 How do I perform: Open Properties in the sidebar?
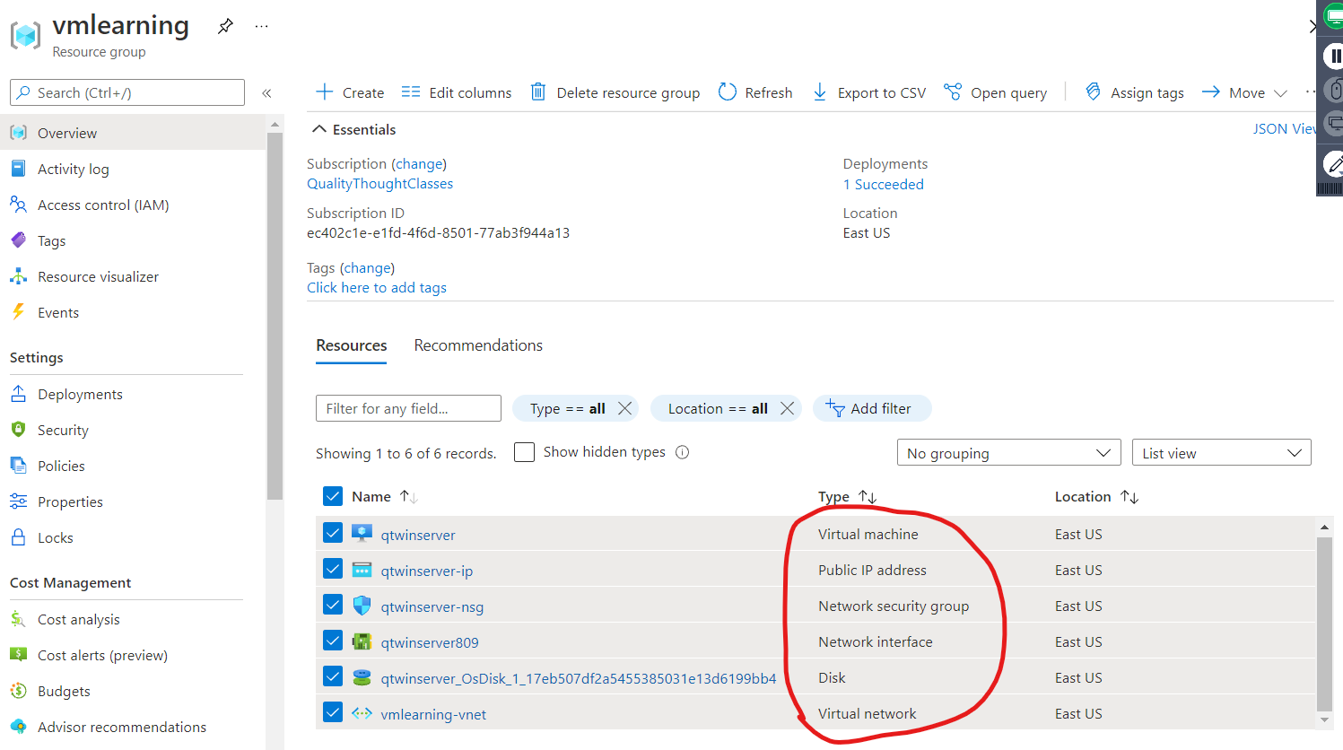click(x=70, y=501)
